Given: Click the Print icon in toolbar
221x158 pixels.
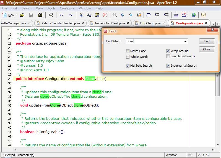Looking at the screenshot, I should 51,15.
